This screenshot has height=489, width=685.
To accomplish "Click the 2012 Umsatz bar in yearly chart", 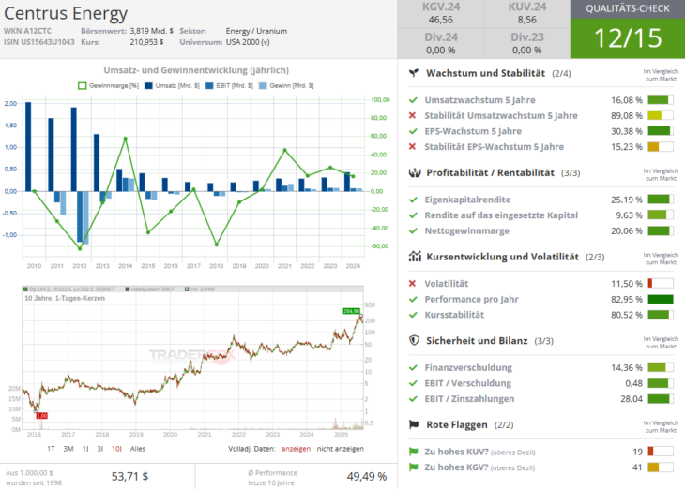I will coord(74,149).
